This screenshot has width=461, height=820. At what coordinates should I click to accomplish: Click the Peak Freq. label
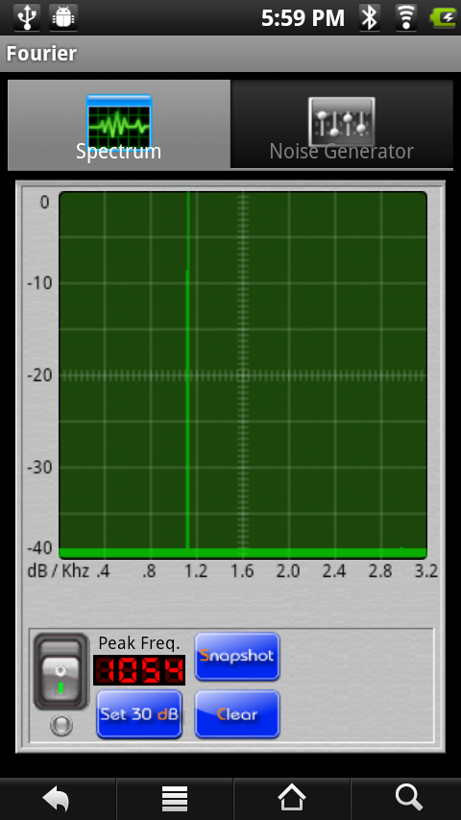139,642
